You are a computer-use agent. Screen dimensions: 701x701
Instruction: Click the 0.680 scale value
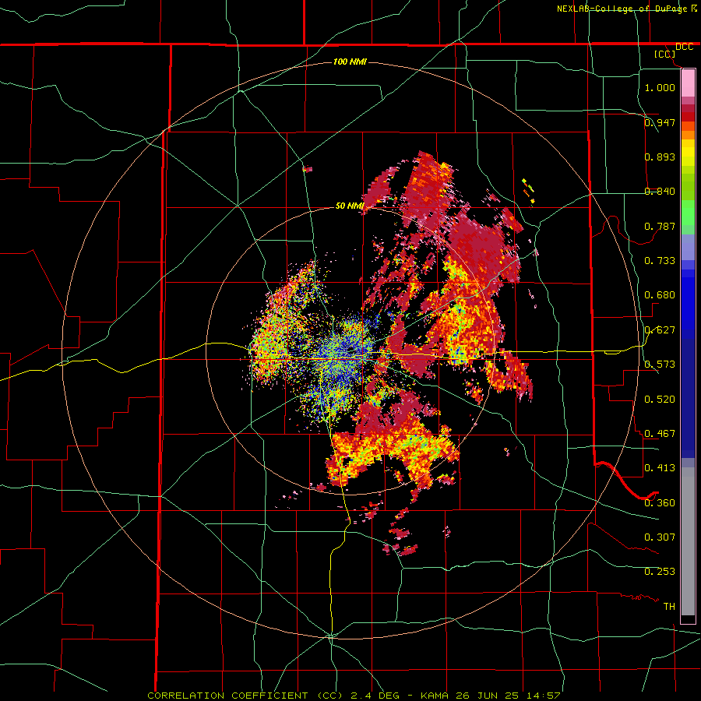(x=660, y=295)
